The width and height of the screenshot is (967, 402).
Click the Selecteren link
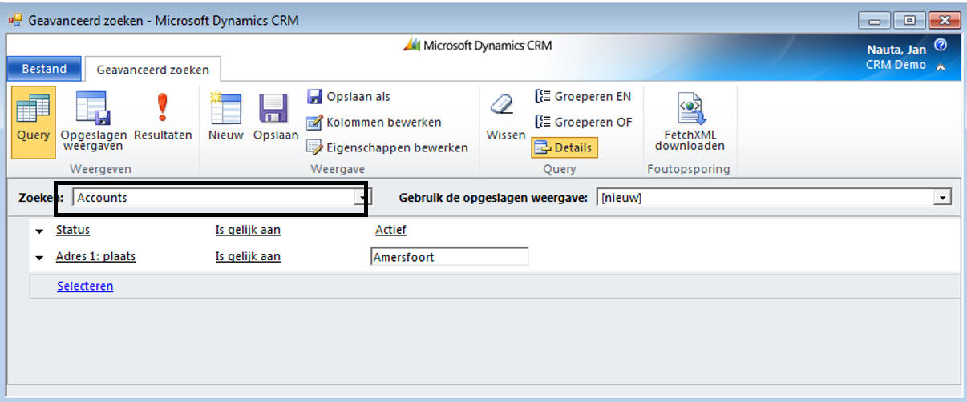tap(85, 286)
